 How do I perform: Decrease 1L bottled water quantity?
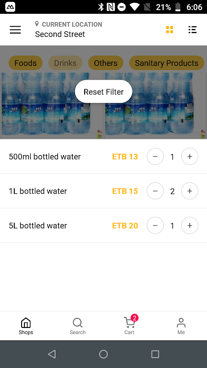(155, 191)
